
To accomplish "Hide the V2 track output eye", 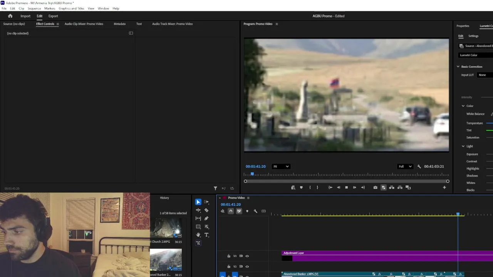I will (x=247, y=266).
